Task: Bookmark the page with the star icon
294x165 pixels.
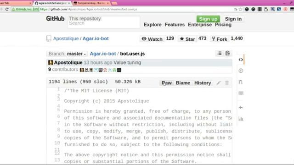Action: pyautogui.click(x=240, y=9)
